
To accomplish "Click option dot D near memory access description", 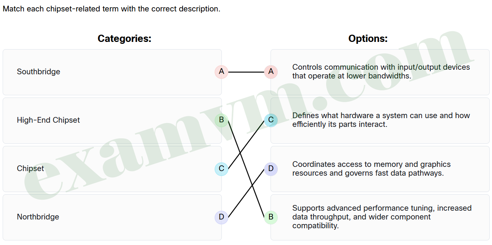I will click(x=271, y=168).
